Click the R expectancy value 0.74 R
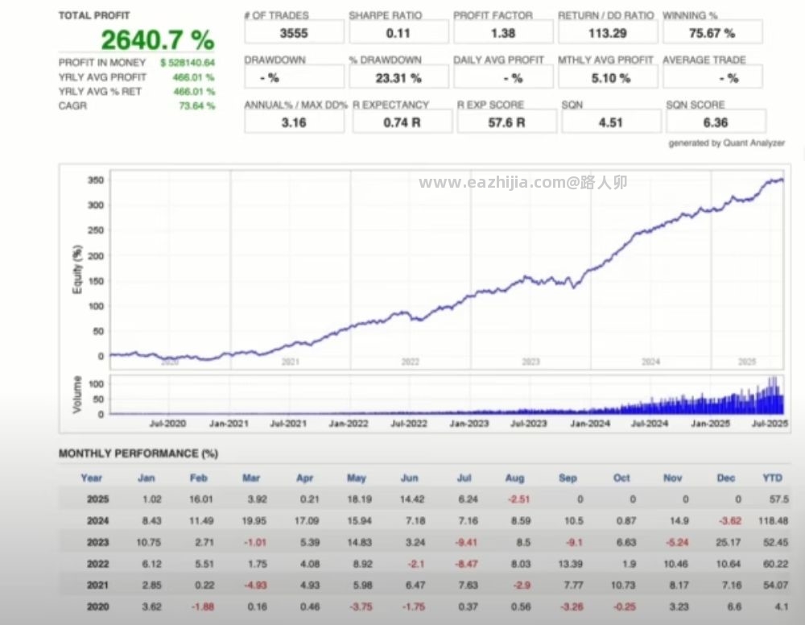 [x=402, y=122]
